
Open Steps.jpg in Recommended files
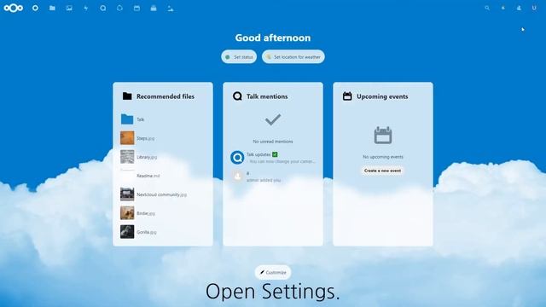[163, 138]
